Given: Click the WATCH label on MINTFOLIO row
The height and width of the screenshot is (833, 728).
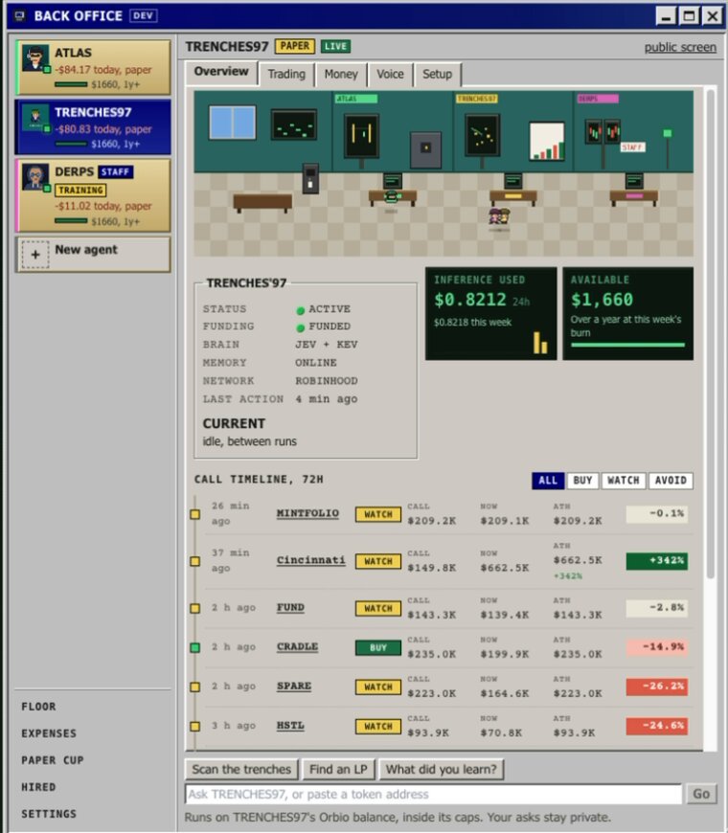Looking at the screenshot, I should tap(377, 514).
